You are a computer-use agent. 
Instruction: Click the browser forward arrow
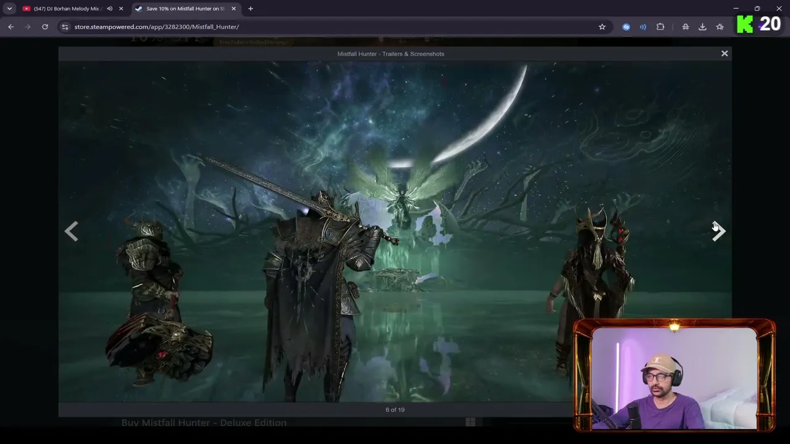tap(28, 27)
